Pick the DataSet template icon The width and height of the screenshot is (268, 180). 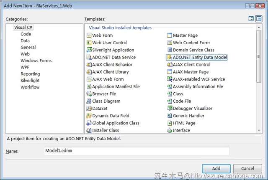[89, 109]
